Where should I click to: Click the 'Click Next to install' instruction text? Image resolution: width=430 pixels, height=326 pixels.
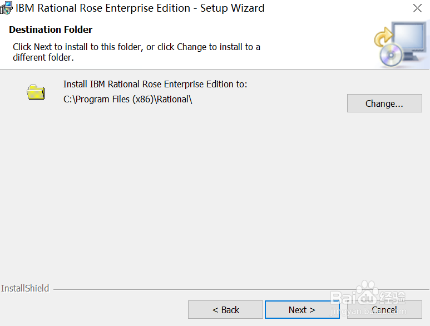click(136, 52)
